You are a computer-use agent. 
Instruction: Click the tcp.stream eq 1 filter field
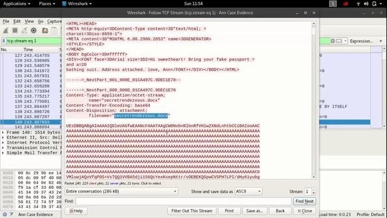point(33,41)
